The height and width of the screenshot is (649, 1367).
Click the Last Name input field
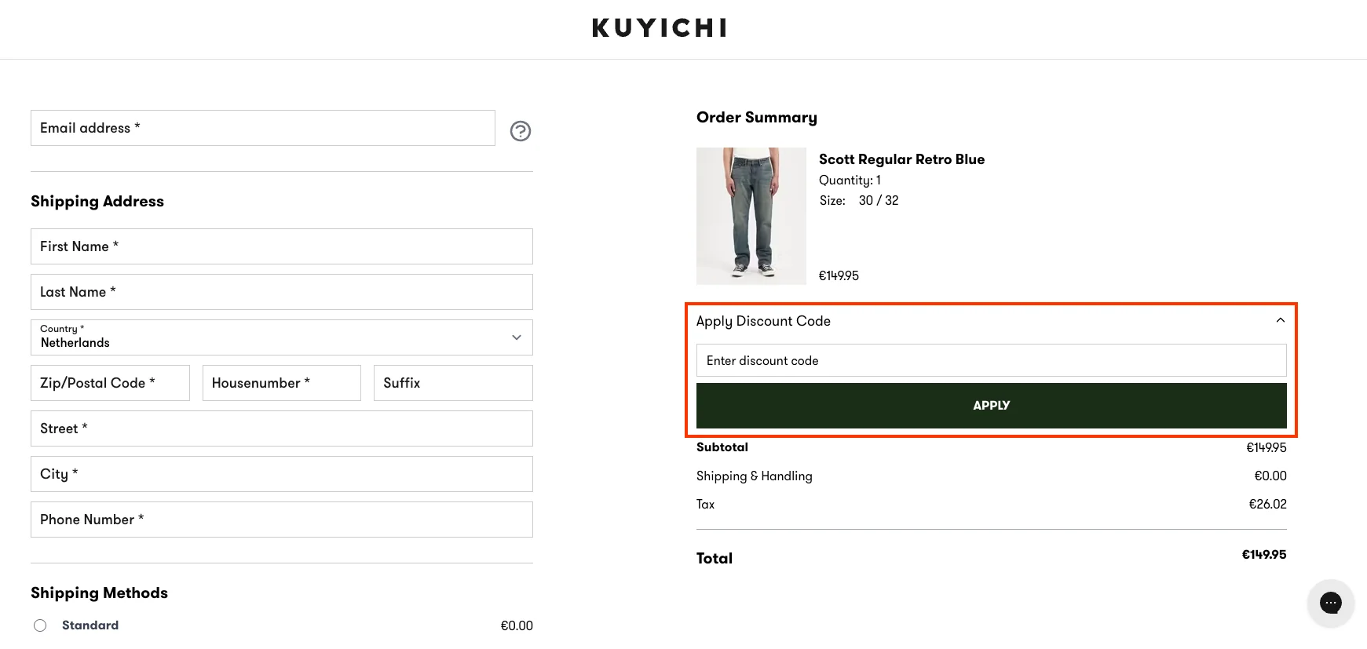[x=281, y=291]
